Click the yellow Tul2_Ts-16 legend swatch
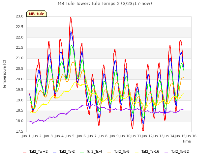This screenshot has height=158, width=211. click(x=136, y=152)
